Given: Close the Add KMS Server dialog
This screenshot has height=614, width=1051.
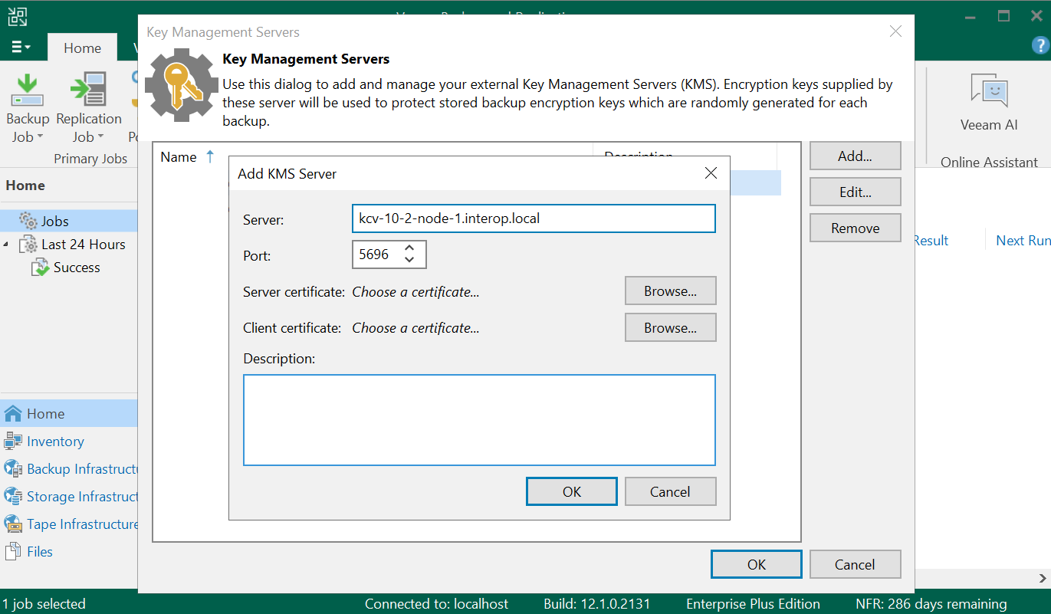Looking at the screenshot, I should pyautogui.click(x=711, y=173).
